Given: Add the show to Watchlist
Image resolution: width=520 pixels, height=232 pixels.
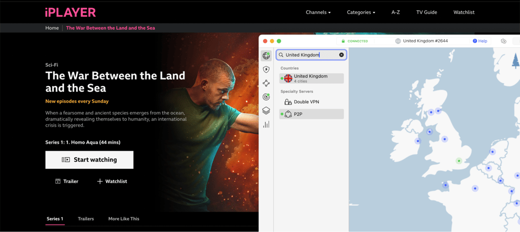Looking at the screenshot, I should [112, 181].
